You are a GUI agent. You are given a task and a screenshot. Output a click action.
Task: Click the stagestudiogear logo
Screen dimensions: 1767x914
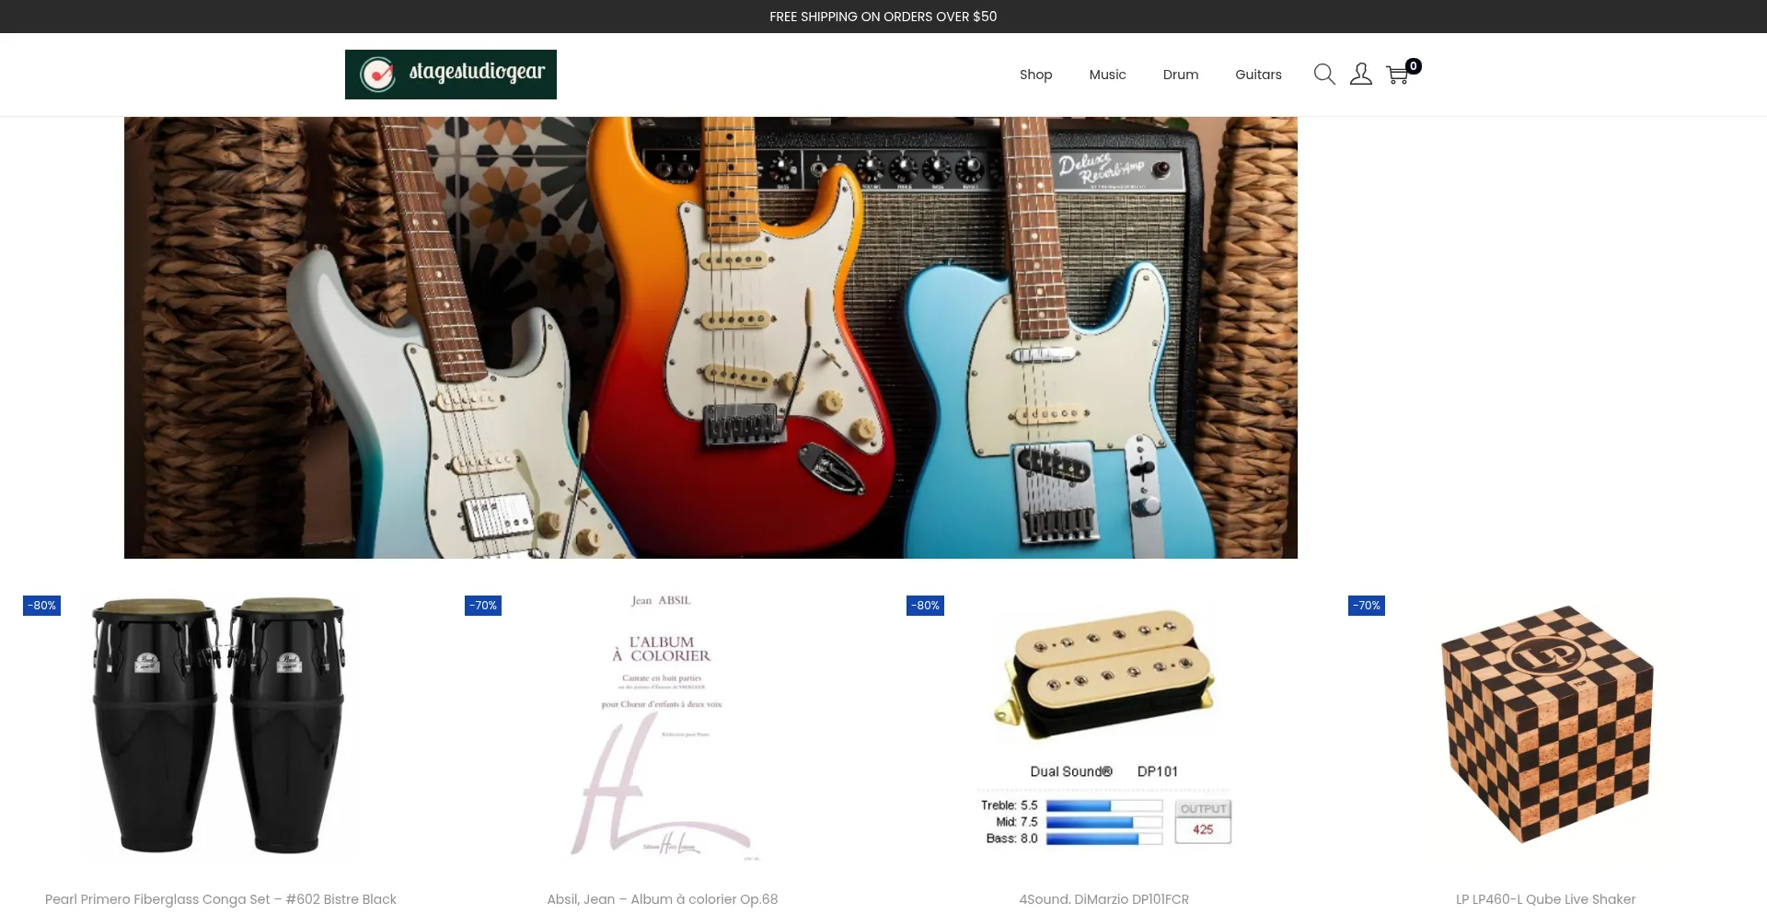(451, 75)
